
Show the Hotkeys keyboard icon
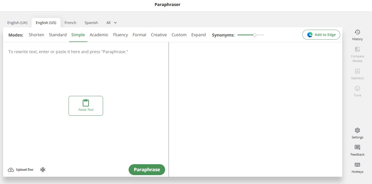click(357, 165)
